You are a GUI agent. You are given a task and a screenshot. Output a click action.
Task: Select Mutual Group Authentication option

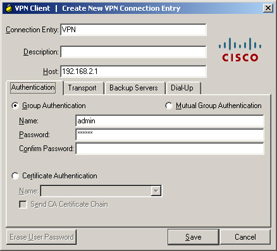point(169,106)
